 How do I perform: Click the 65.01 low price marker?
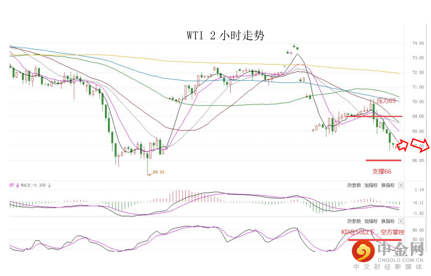click(x=158, y=172)
